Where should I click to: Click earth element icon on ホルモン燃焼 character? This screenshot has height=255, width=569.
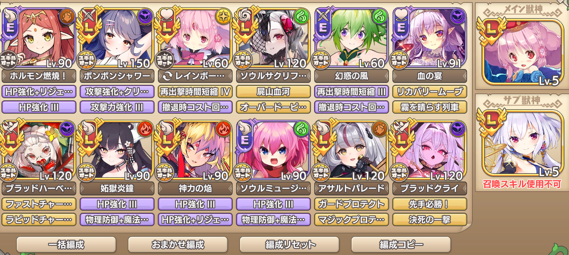[x=67, y=17]
